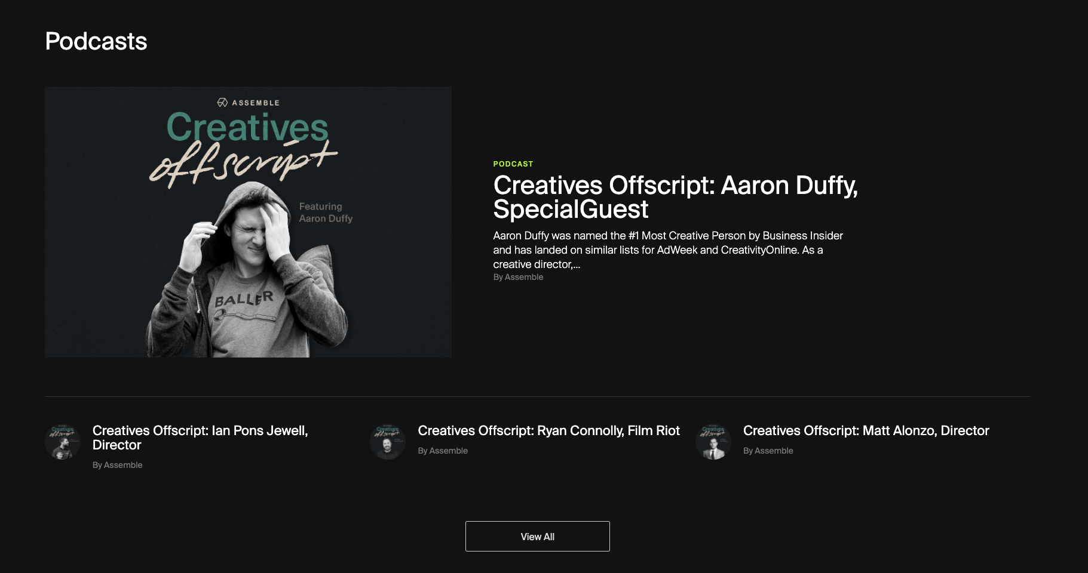
Task: Click By Assemble under Ian Pons Jewell
Action: (117, 465)
